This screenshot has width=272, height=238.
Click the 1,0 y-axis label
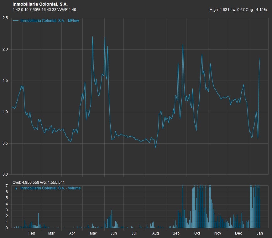tap(5, 112)
